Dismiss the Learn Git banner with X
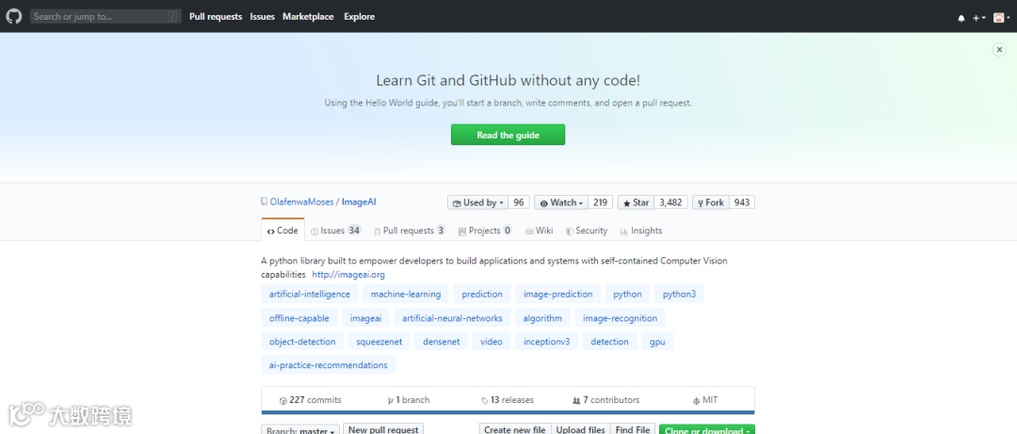Viewport: 1017px width, 434px height. pyautogui.click(x=999, y=49)
